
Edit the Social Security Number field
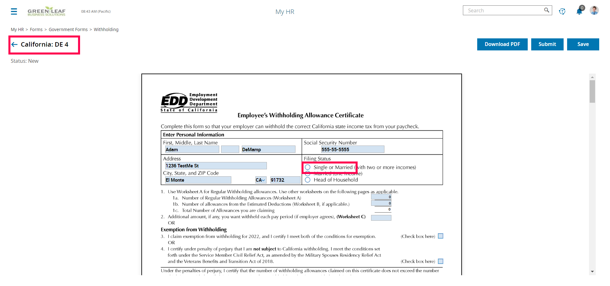[x=352, y=149]
